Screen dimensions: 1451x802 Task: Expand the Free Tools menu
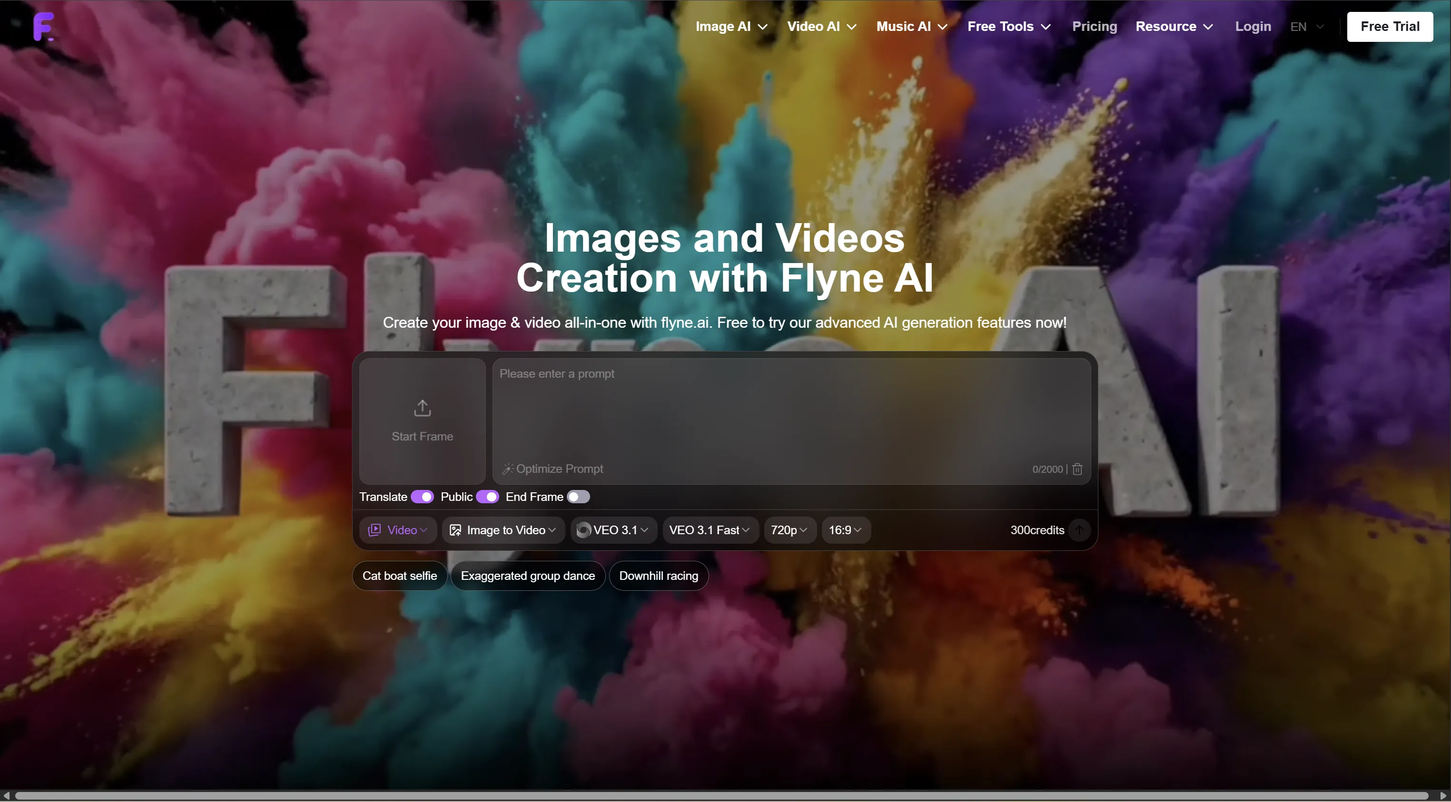click(x=1008, y=27)
